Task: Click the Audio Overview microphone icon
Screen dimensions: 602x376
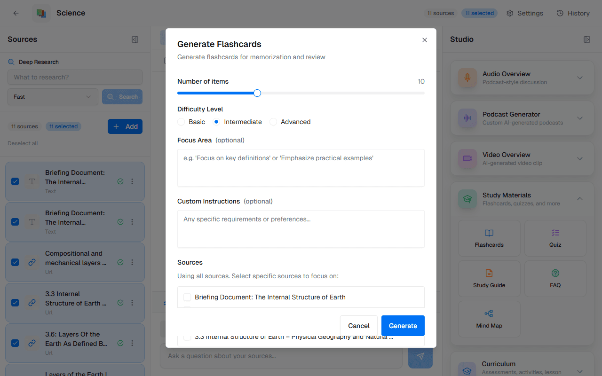Action: pyautogui.click(x=467, y=77)
